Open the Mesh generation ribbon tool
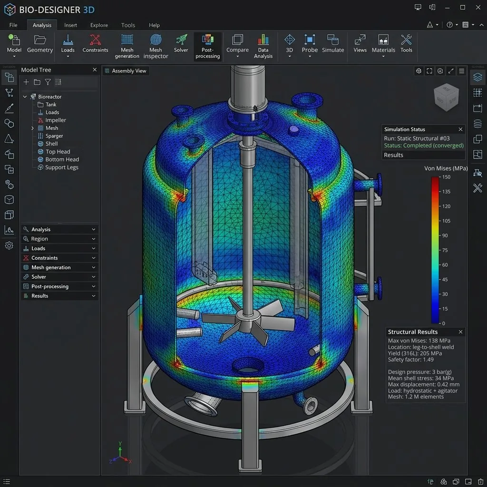This screenshot has width=487, height=487. [127, 46]
